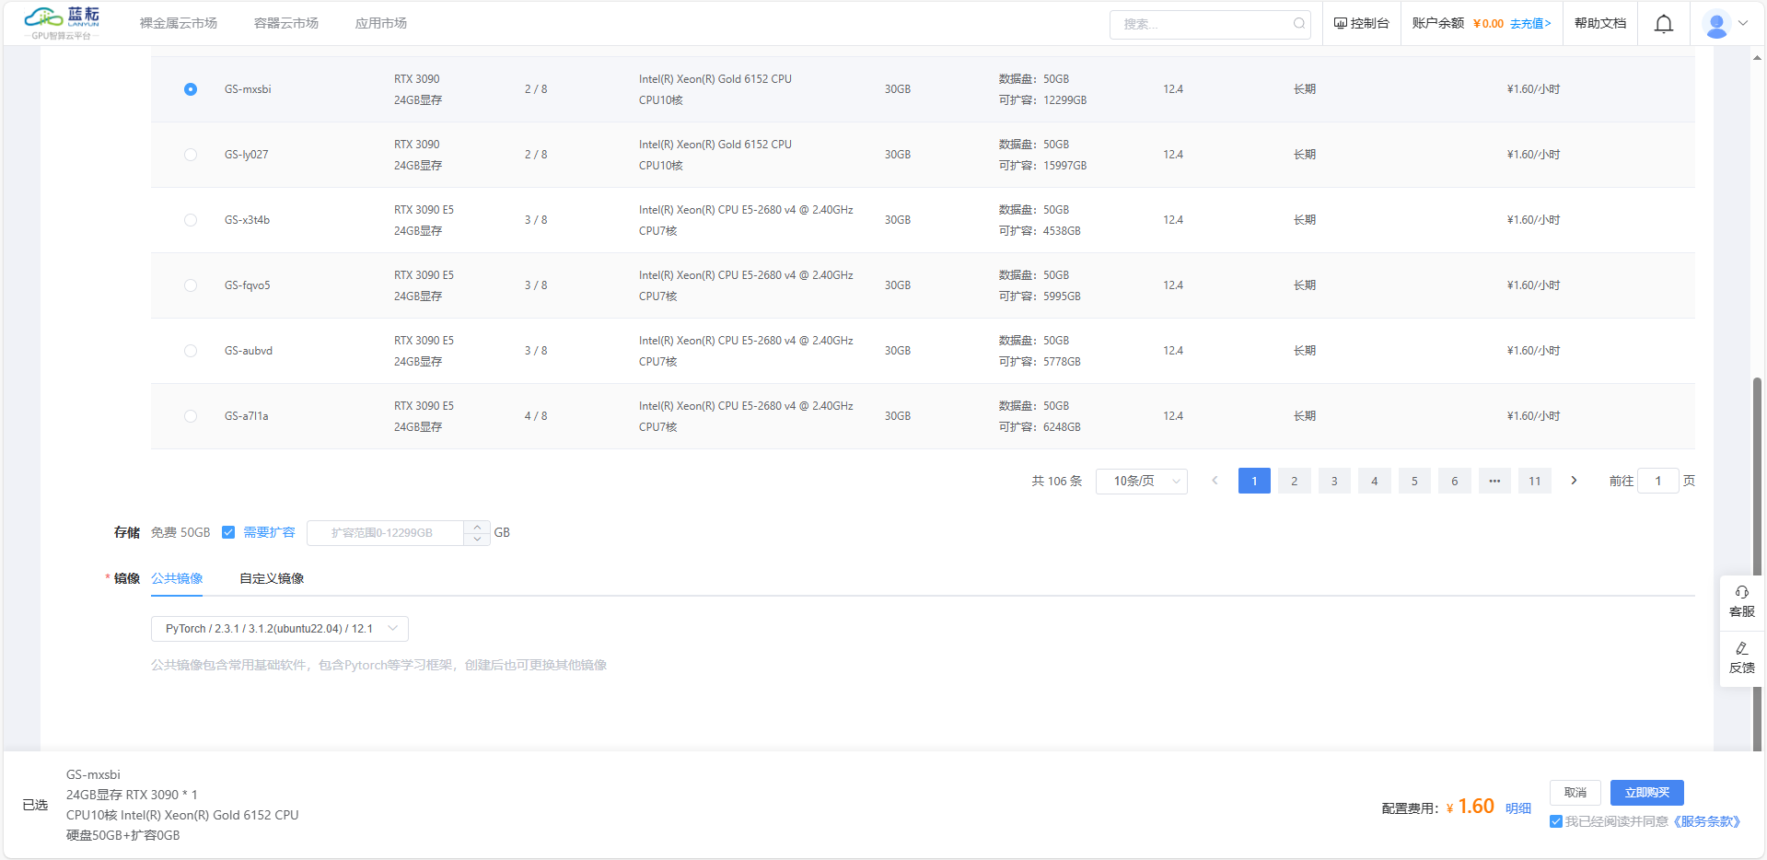Click current page 1 button
Viewport: 1767px width, 860px height.
pyautogui.click(x=1254, y=481)
